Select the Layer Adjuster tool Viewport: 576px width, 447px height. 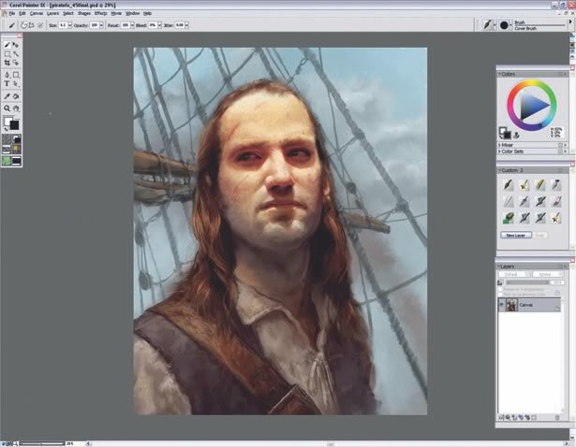click(16, 45)
